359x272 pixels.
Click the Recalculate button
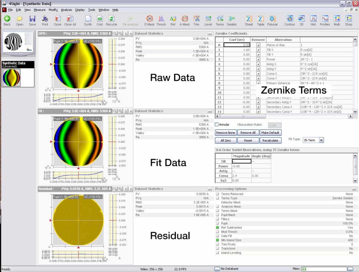click(270, 140)
